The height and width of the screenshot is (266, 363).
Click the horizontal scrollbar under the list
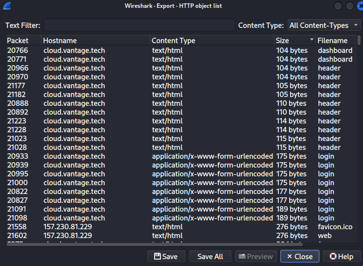(x=155, y=244)
